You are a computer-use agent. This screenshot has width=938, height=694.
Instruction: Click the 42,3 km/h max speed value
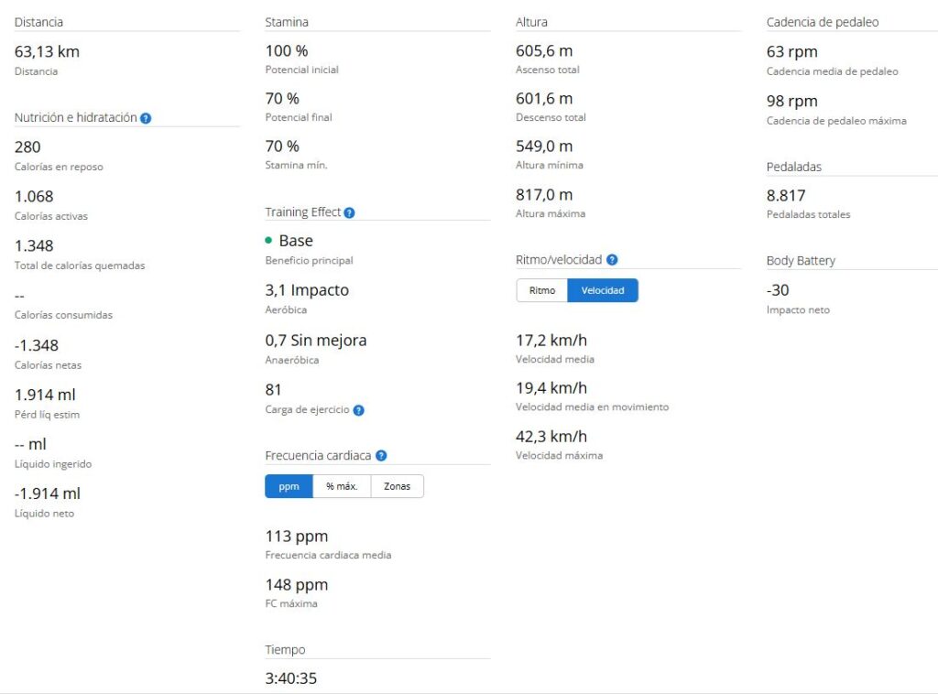pos(551,436)
